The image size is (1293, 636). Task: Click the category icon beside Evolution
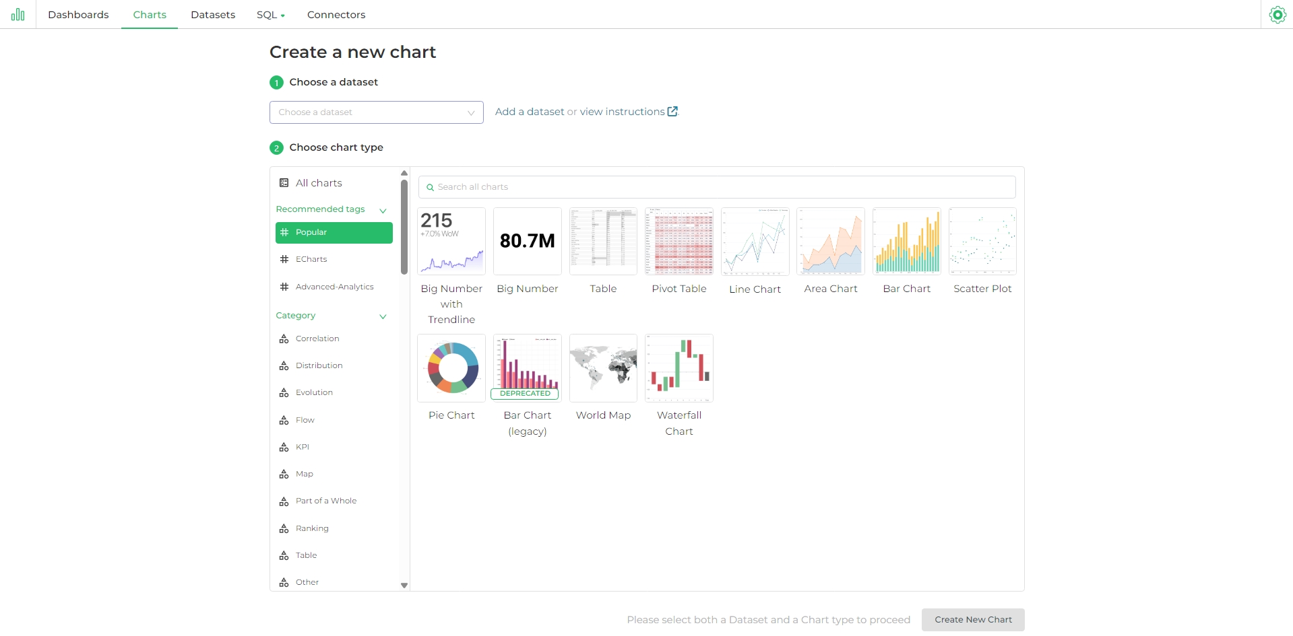tap(284, 392)
